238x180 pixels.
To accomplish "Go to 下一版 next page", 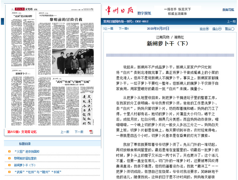I will click(79, 132).
